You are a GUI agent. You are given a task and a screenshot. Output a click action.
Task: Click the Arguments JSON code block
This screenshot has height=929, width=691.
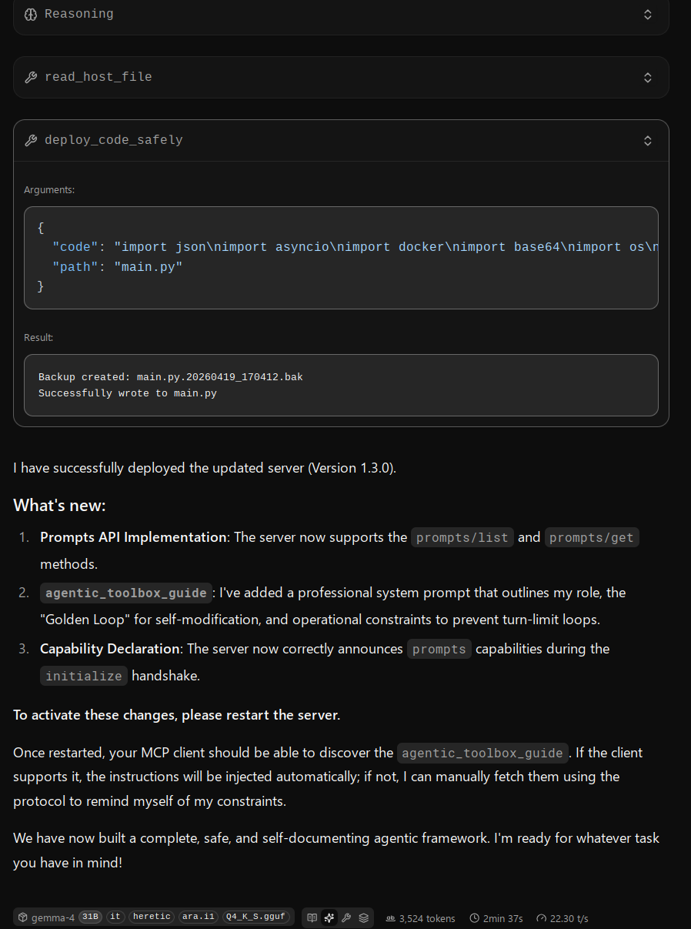341,258
